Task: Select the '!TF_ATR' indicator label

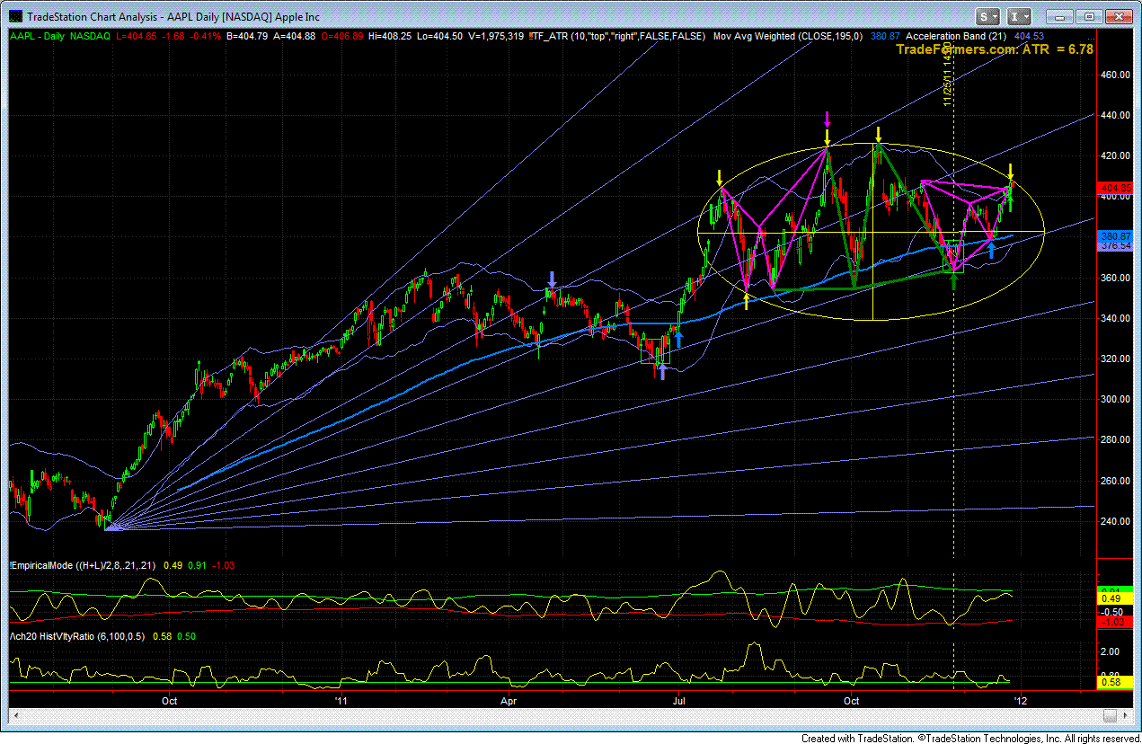Action: coord(618,36)
